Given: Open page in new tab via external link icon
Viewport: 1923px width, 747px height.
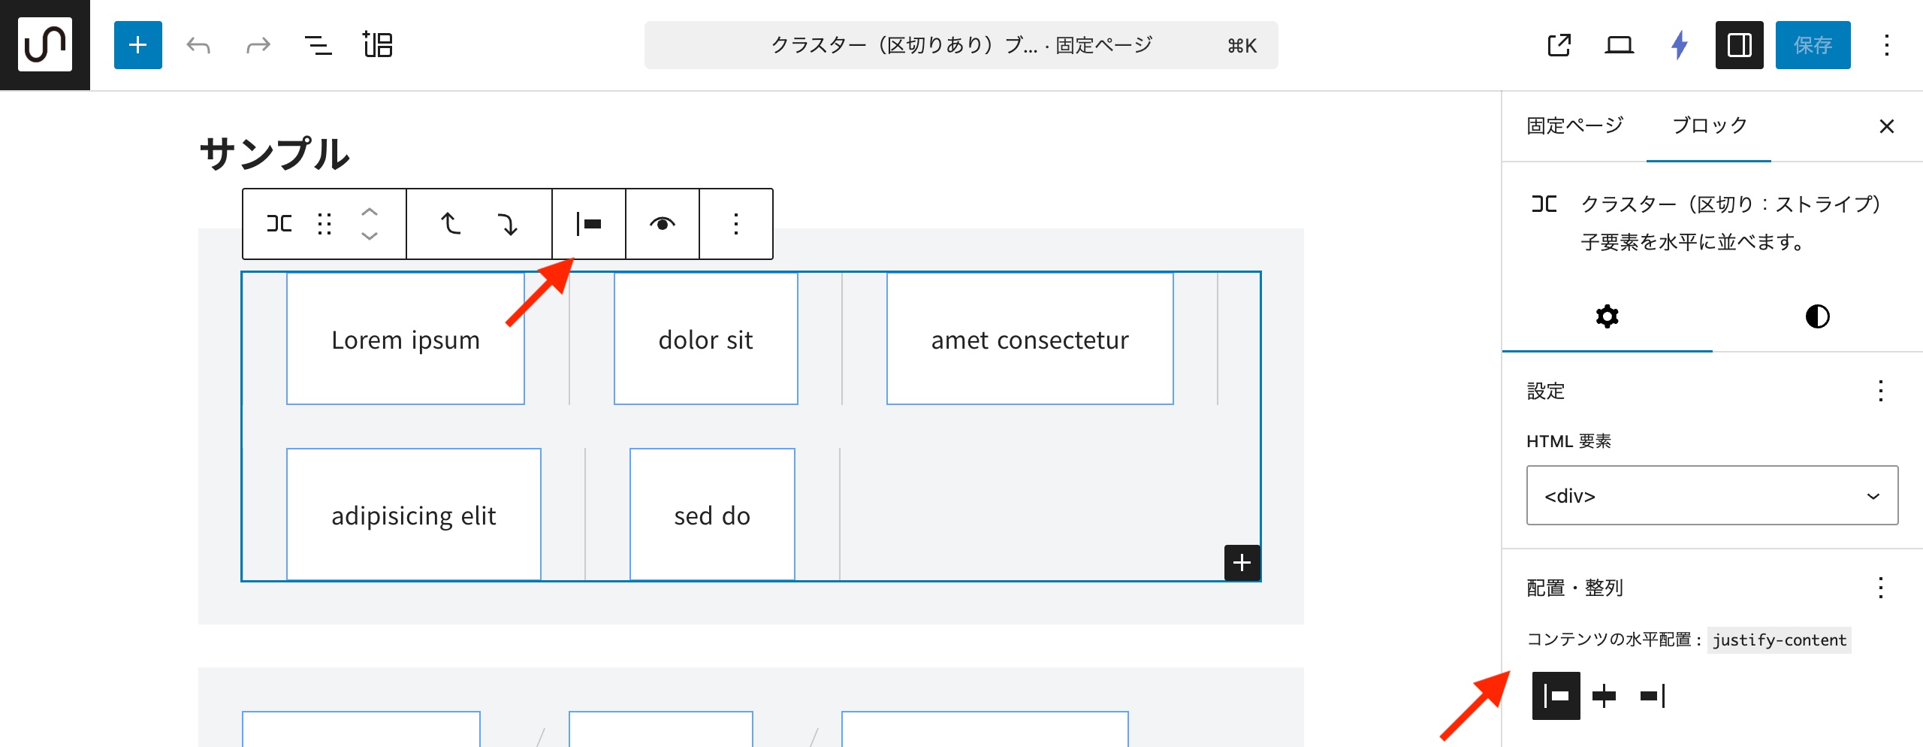Looking at the screenshot, I should click(x=1559, y=45).
